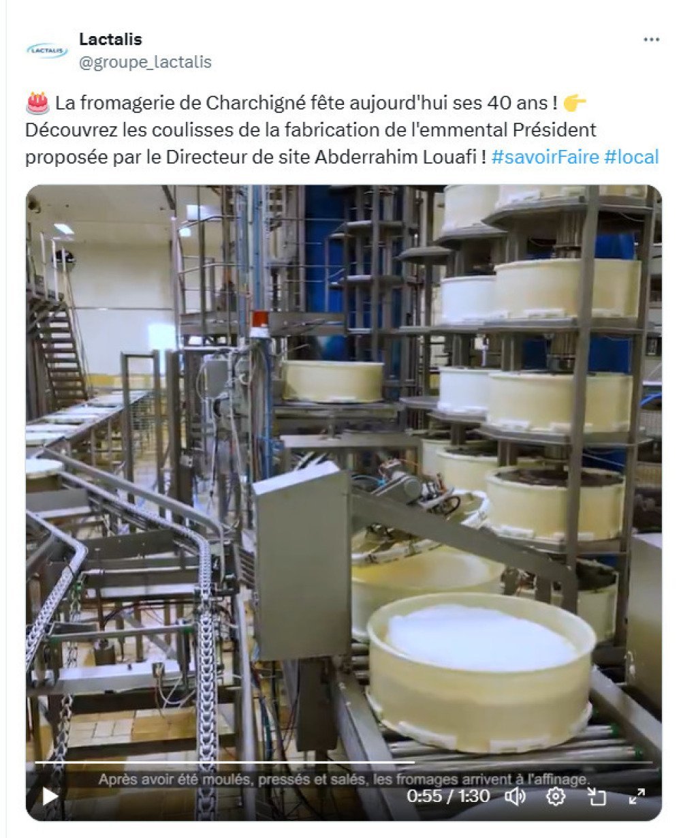681x838 pixels.
Task: Click the French subtitle caption text
Action: pos(344,779)
